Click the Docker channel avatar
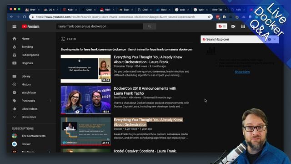291x164 pixels. point(14,144)
